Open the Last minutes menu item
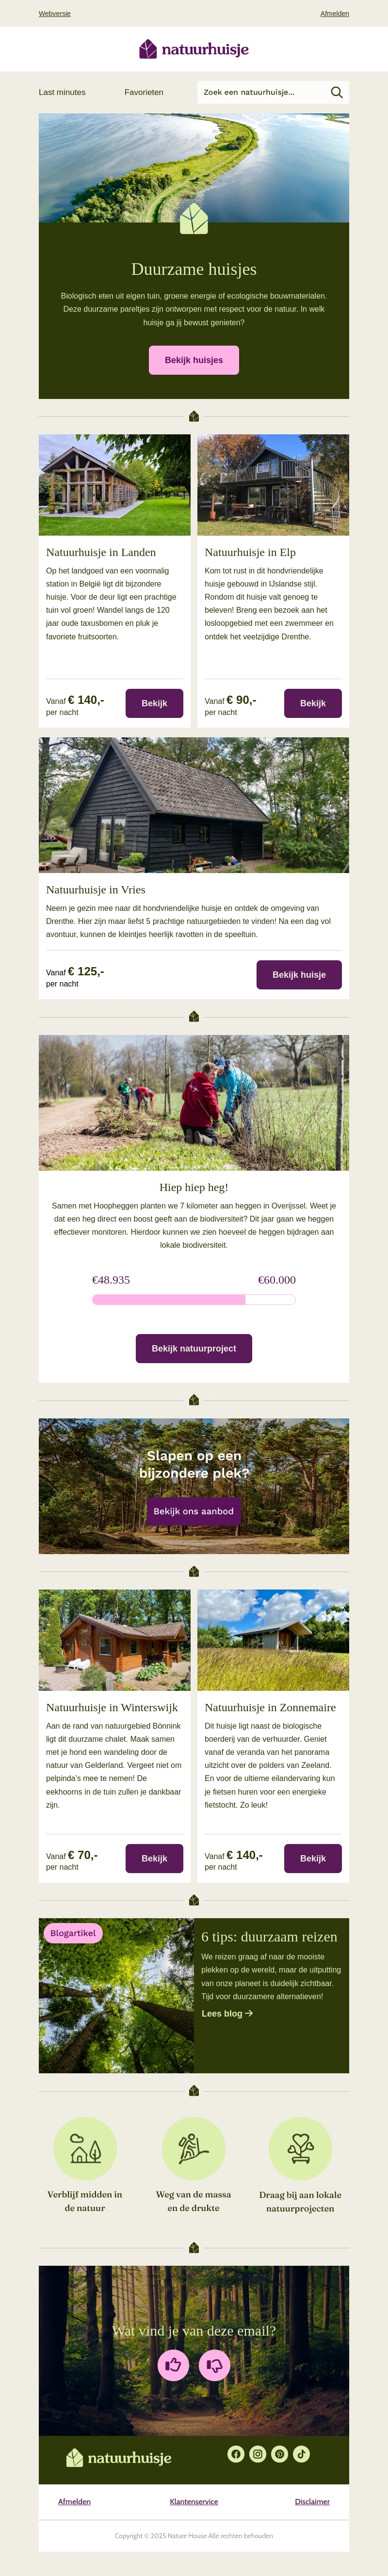Image resolution: width=388 pixels, height=2576 pixels. [62, 92]
